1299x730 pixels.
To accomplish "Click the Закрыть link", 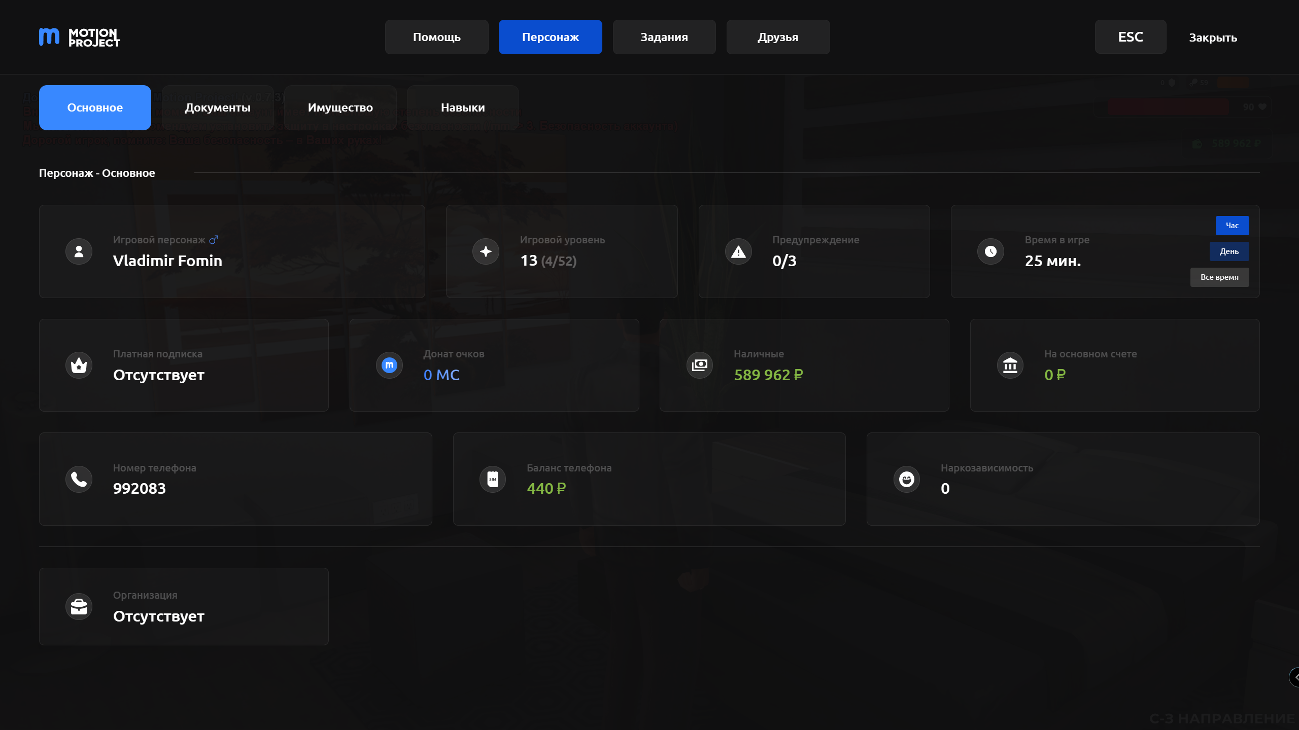I will click(1213, 38).
